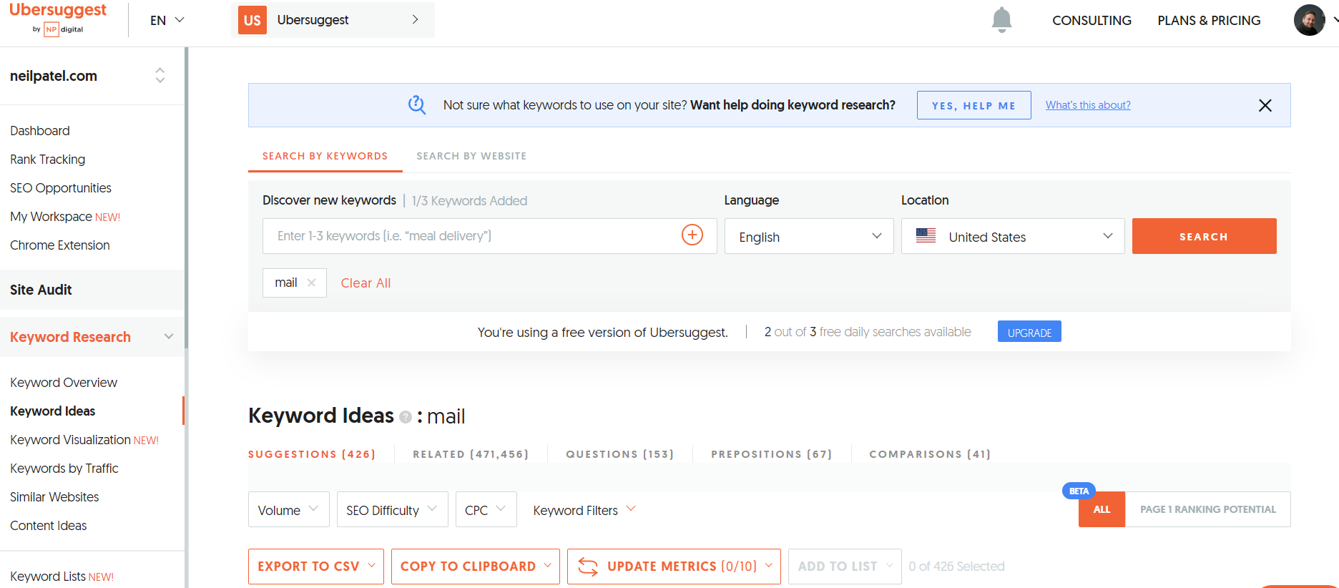Switch site using neilpatel.com selector arrows

(160, 75)
